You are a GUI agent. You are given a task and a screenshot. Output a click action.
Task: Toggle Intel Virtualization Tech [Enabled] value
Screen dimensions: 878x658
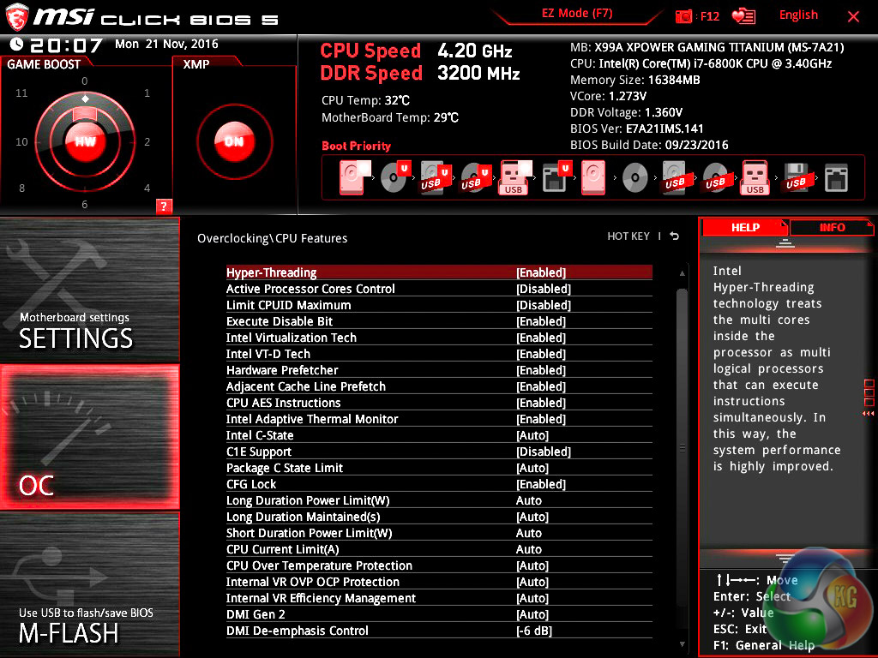(541, 338)
